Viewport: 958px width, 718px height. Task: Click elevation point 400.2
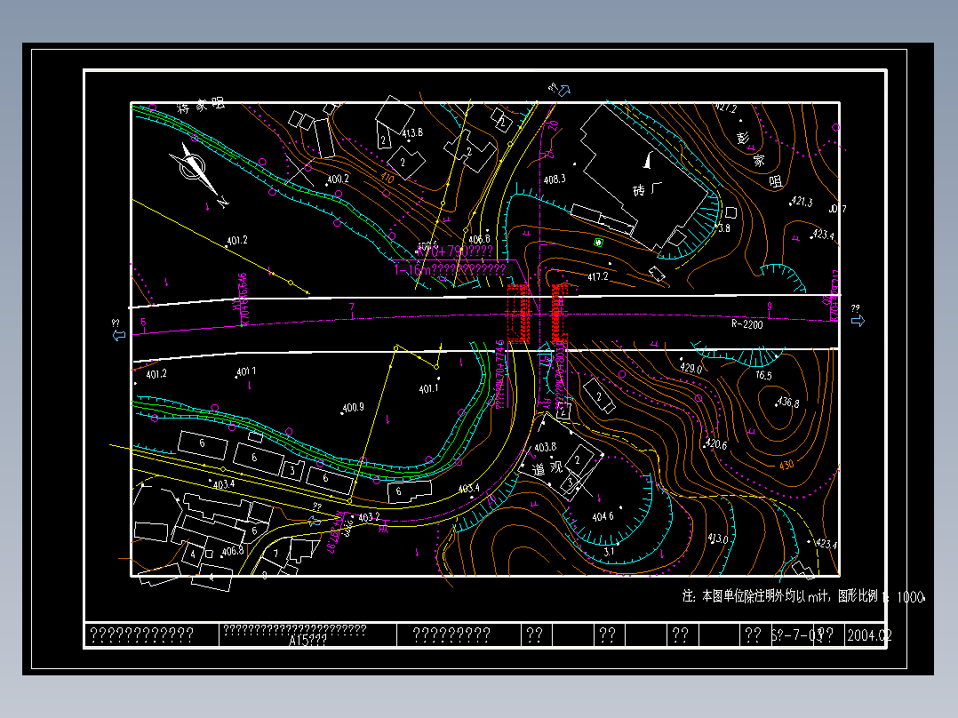[x=338, y=179]
